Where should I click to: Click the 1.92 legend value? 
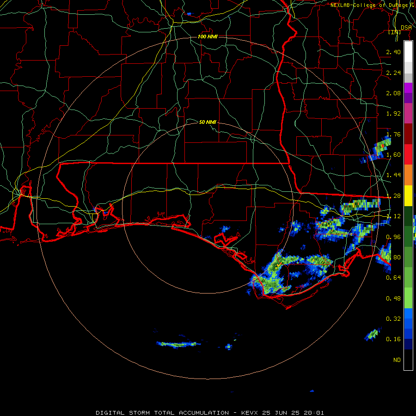pyautogui.click(x=393, y=114)
